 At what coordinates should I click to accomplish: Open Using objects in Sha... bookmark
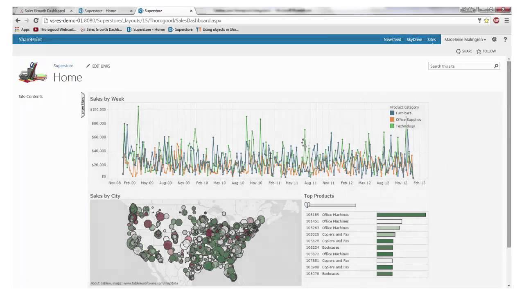point(217,29)
